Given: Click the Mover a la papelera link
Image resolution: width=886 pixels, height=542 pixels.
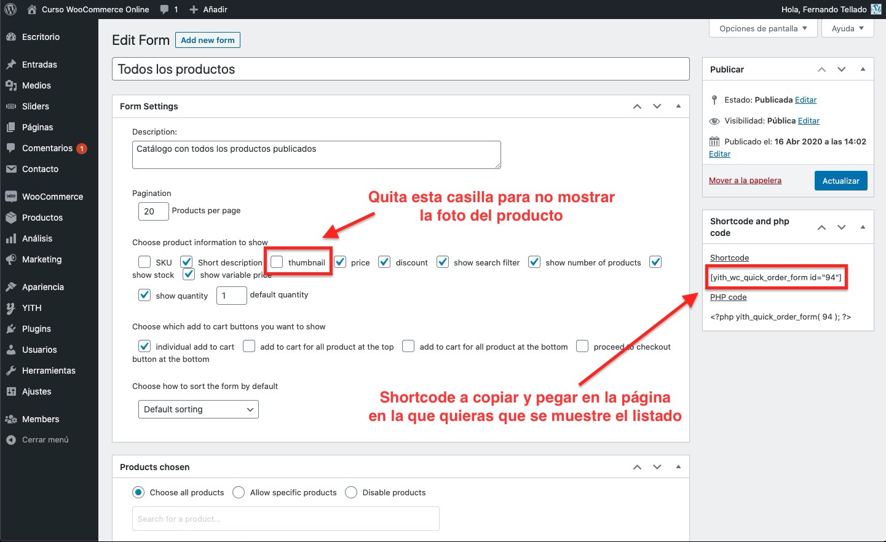Looking at the screenshot, I should tap(745, 180).
